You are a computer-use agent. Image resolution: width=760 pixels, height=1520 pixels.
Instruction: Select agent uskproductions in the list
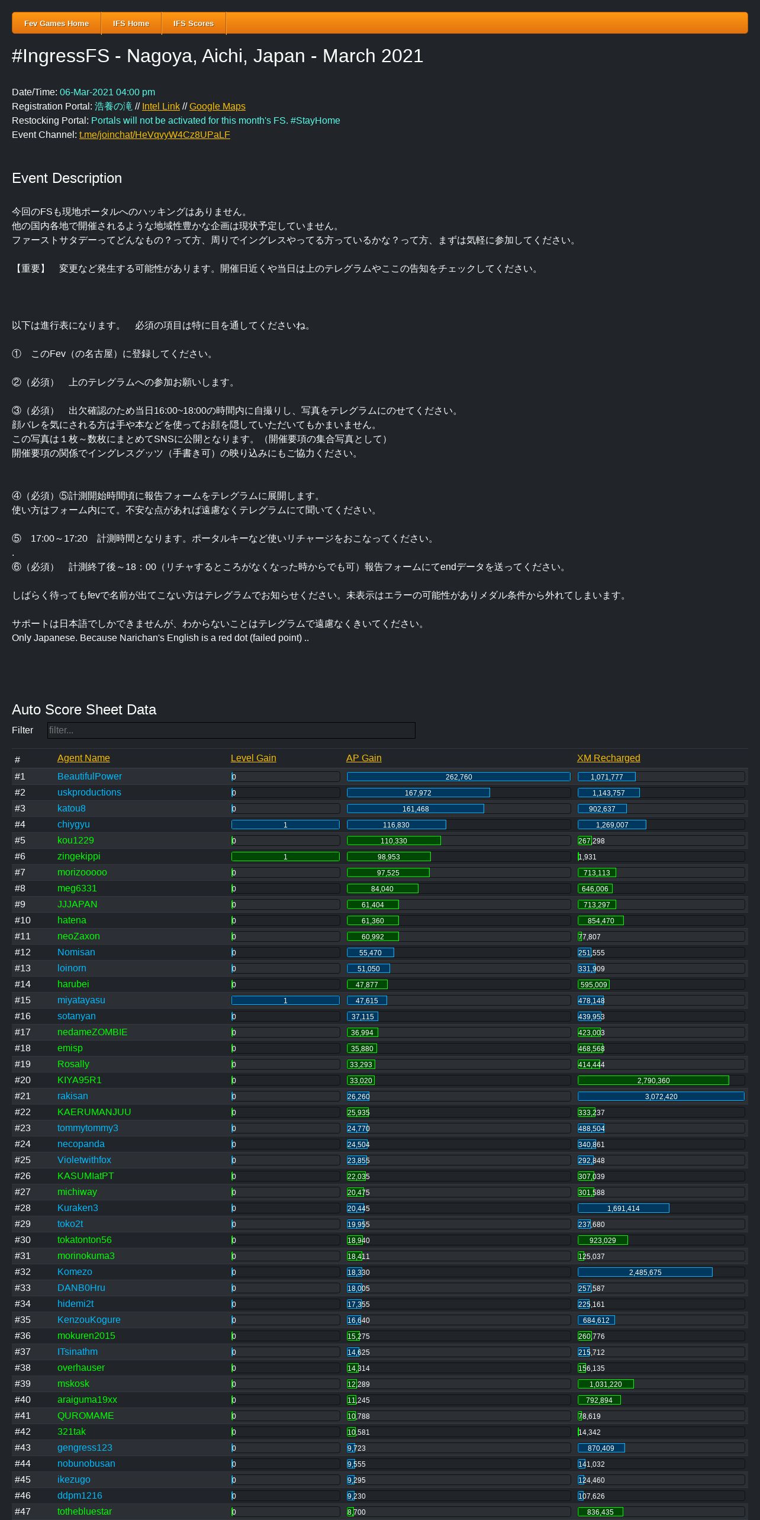click(89, 793)
